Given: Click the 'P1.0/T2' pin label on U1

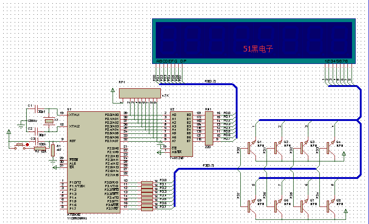Looking at the screenshot, I should coord(75,183).
